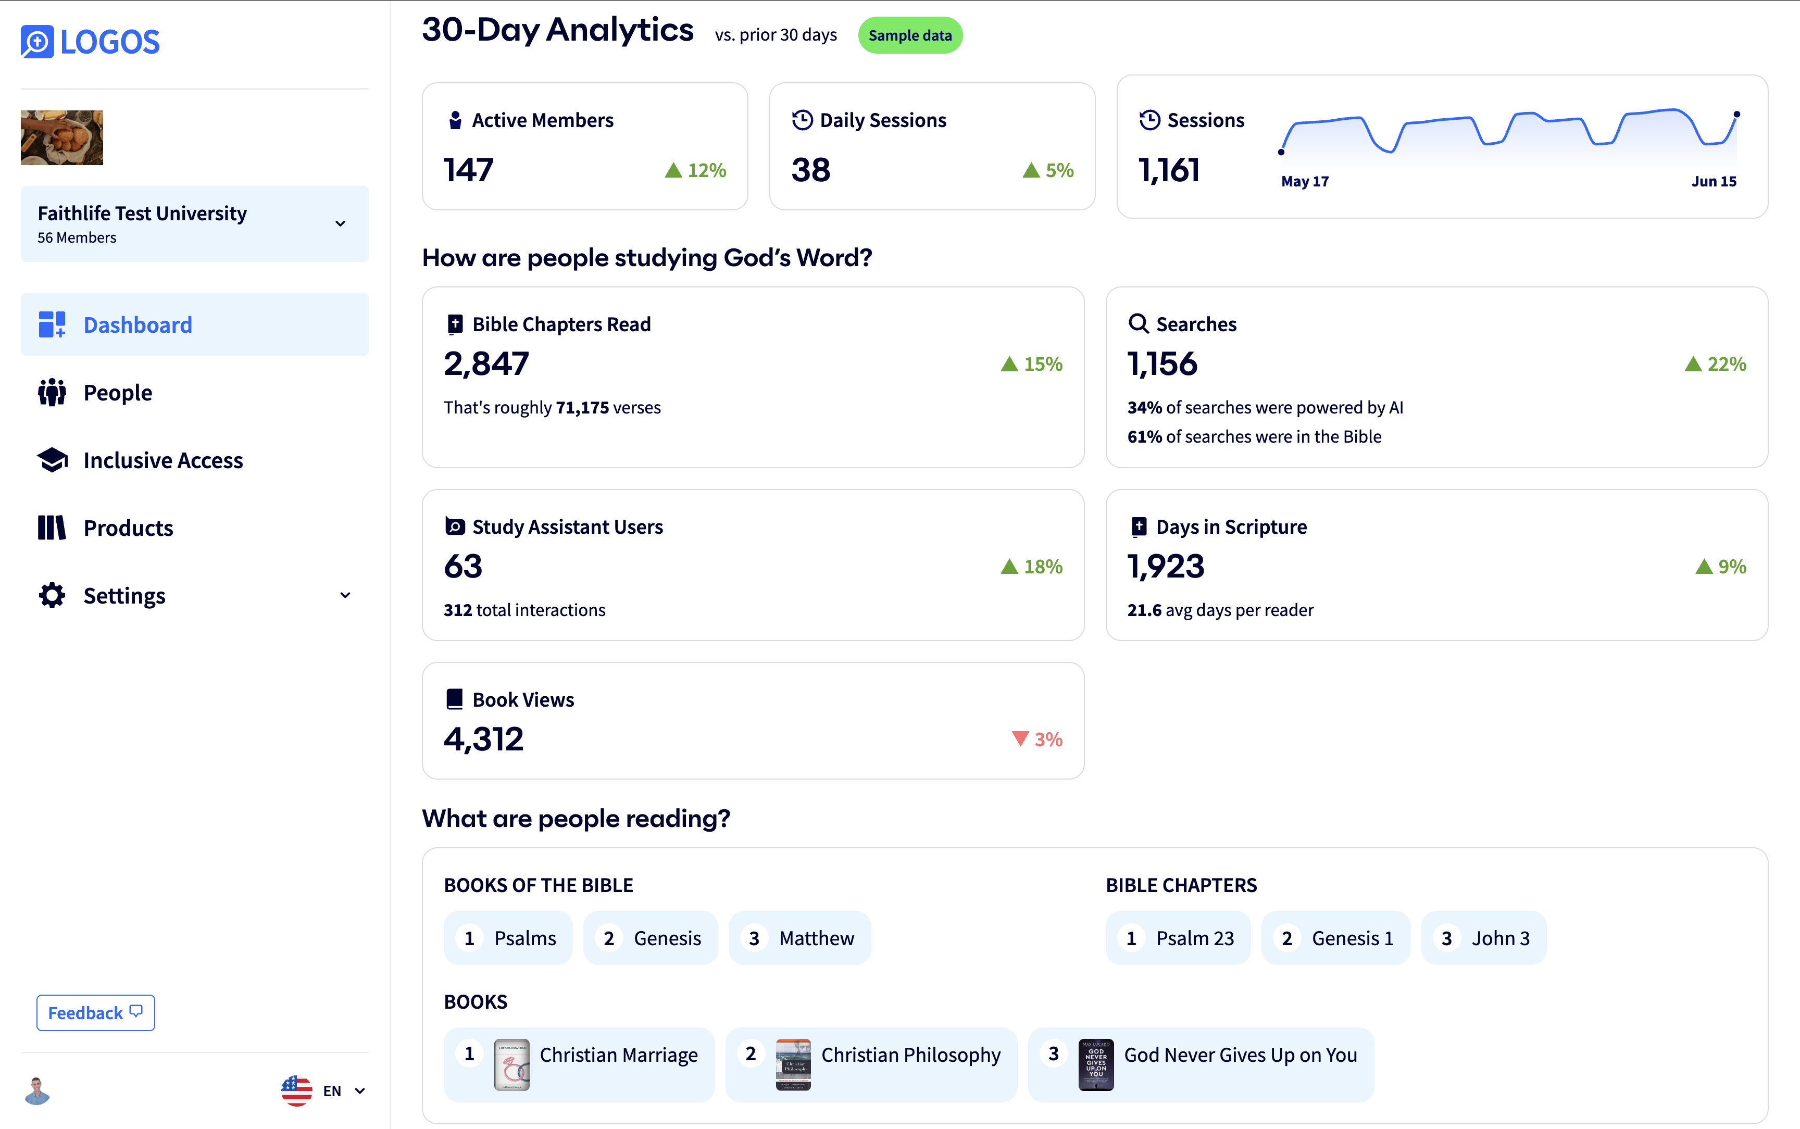Select the Genesis book chip
Image resolution: width=1800 pixels, height=1129 pixels.
coord(651,938)
